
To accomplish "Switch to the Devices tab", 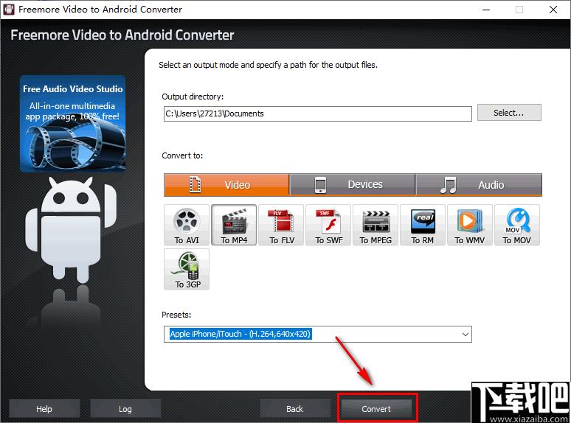I will 353,185.
